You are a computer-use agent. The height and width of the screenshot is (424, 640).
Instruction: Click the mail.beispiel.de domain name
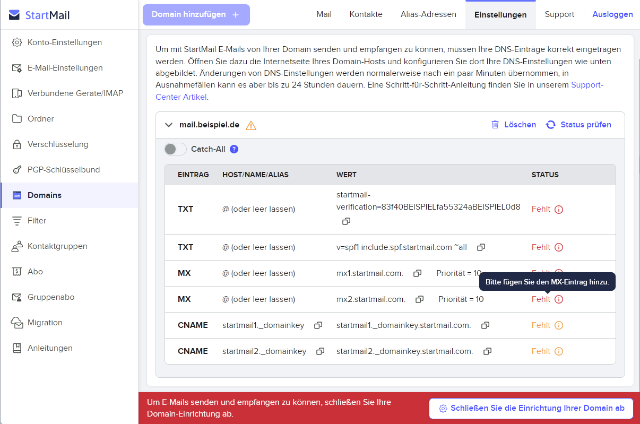coord(209,125)
